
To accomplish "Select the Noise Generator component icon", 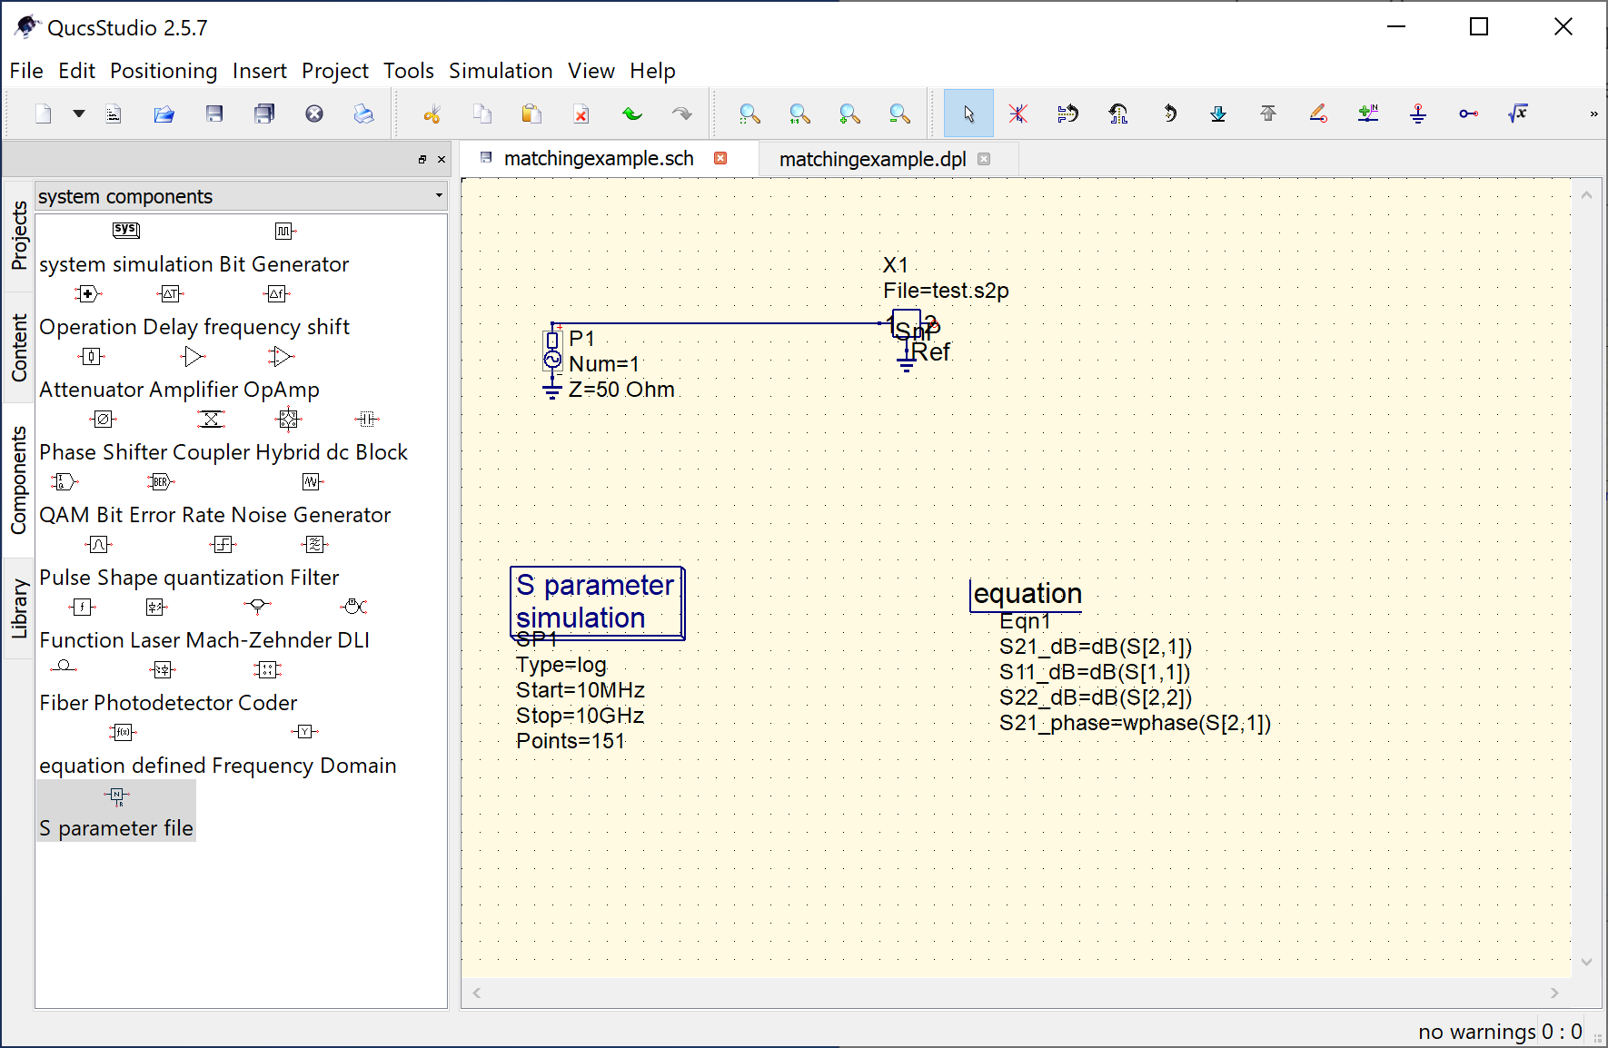I will [x=313, y=481].
